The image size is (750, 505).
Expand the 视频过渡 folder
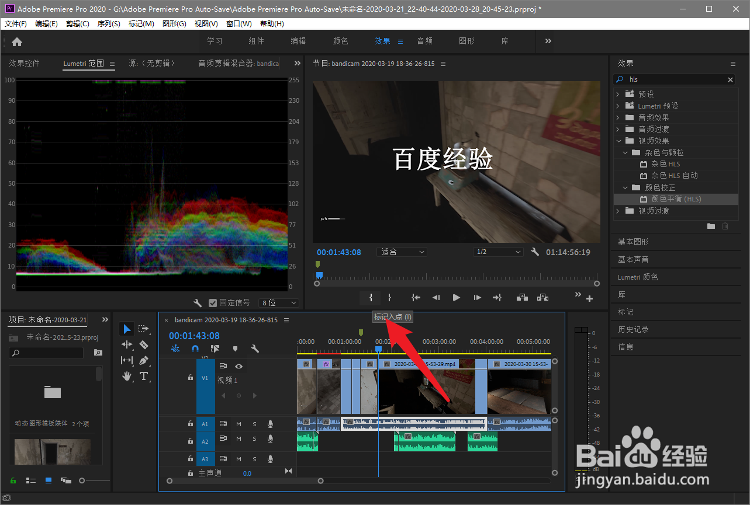(618, 211)
